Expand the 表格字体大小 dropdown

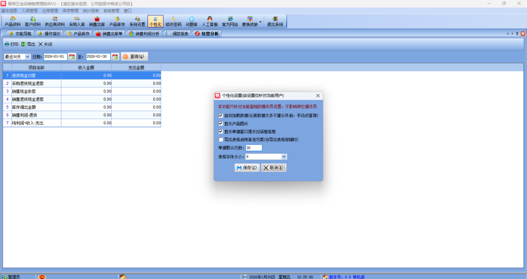click(x=284, y=156)
